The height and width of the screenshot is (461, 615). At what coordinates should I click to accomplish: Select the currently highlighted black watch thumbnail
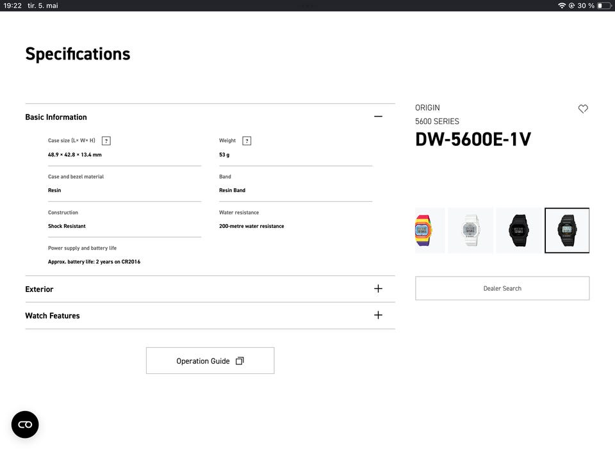coord(567,230)
